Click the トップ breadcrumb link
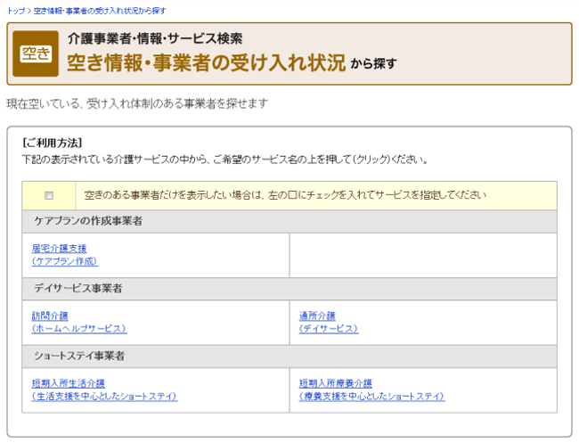The image size is (579, 443). coord(15,11)
